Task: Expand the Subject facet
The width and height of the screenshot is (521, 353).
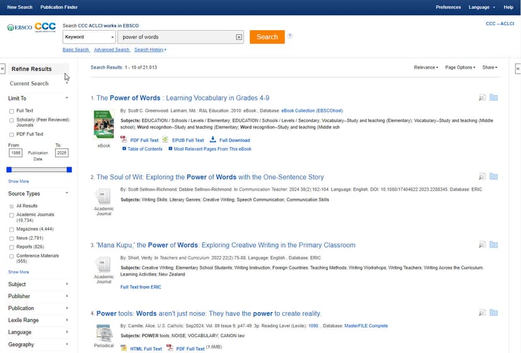Action: (38, 284)
